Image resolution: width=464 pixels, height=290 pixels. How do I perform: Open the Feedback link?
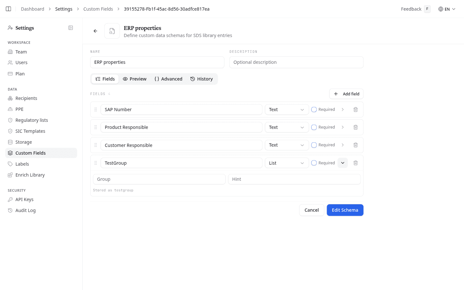click(415, 9)
